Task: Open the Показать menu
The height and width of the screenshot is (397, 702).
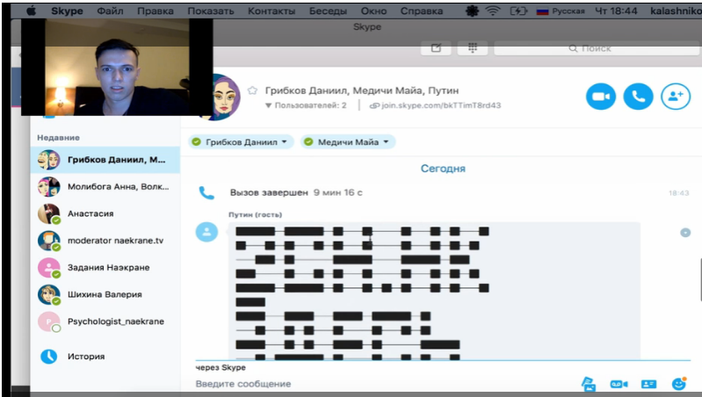Action: point(210,11)
